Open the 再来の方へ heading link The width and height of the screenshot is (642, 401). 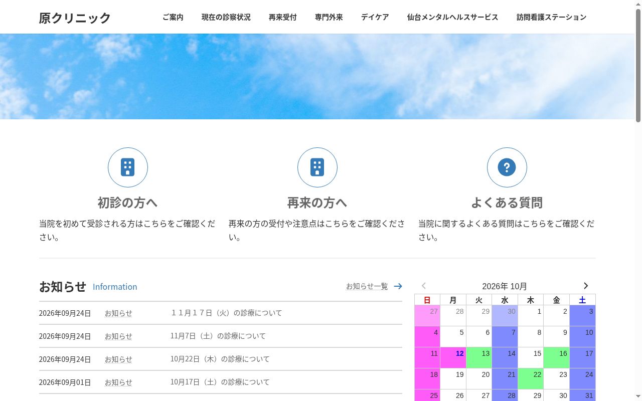317,203
